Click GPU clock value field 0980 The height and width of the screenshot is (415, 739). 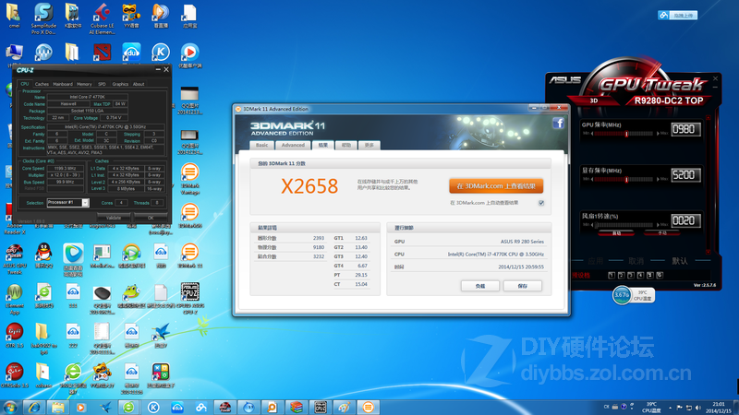coord(685,129)
